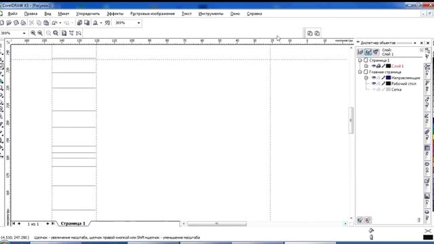Click Layer manager view icon
434x244 pixels.
(x=376, y=52)
